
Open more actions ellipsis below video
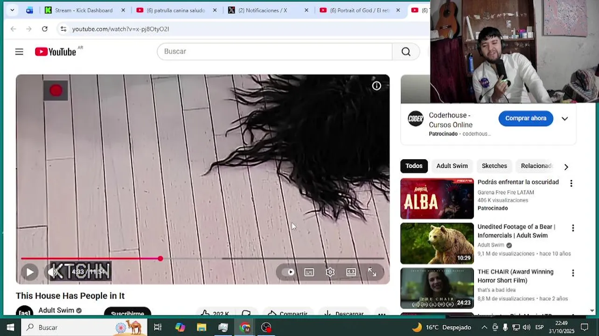pyautogui.click(x=382, y=313)
